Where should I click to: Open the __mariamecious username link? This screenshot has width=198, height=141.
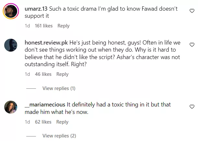pos(45,105)
